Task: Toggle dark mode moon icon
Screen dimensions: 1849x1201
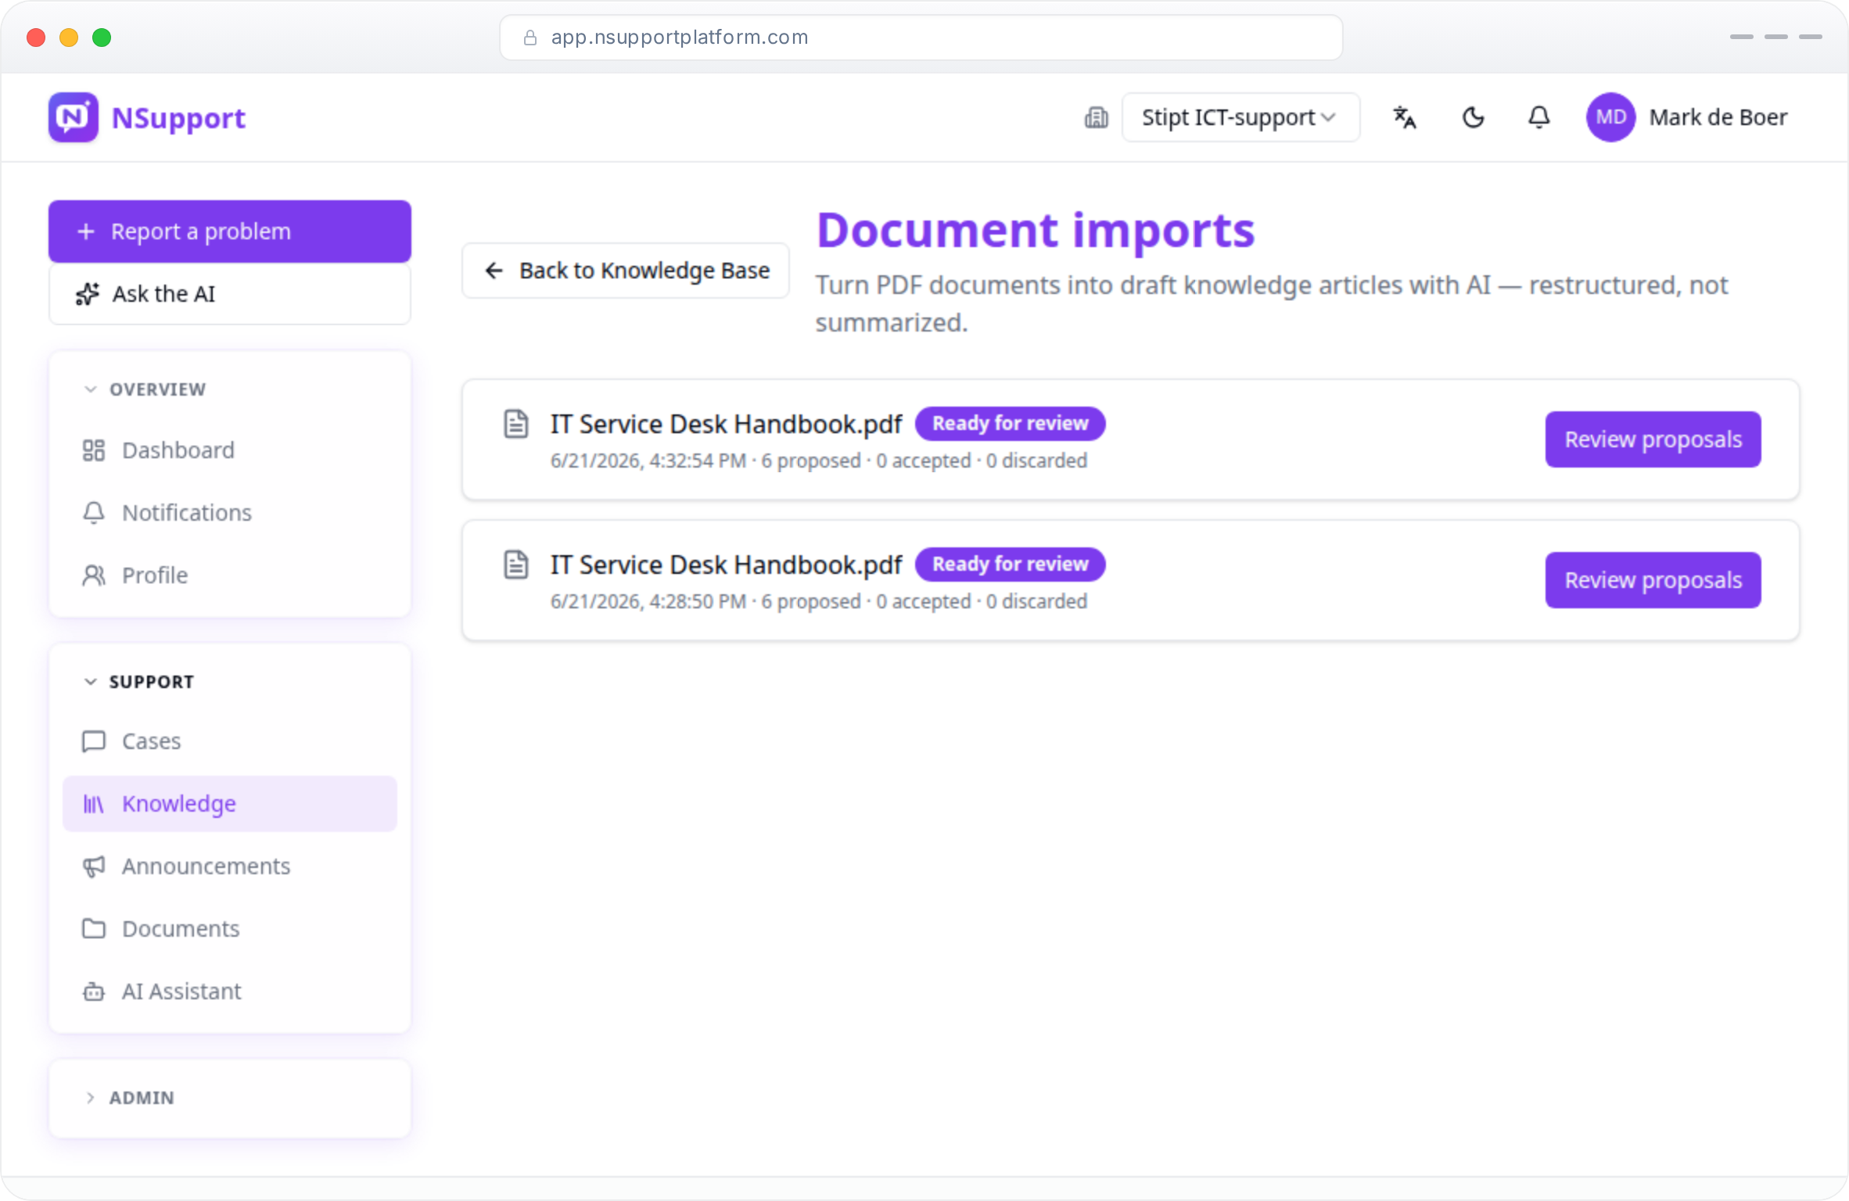Action: (1473, 118)
